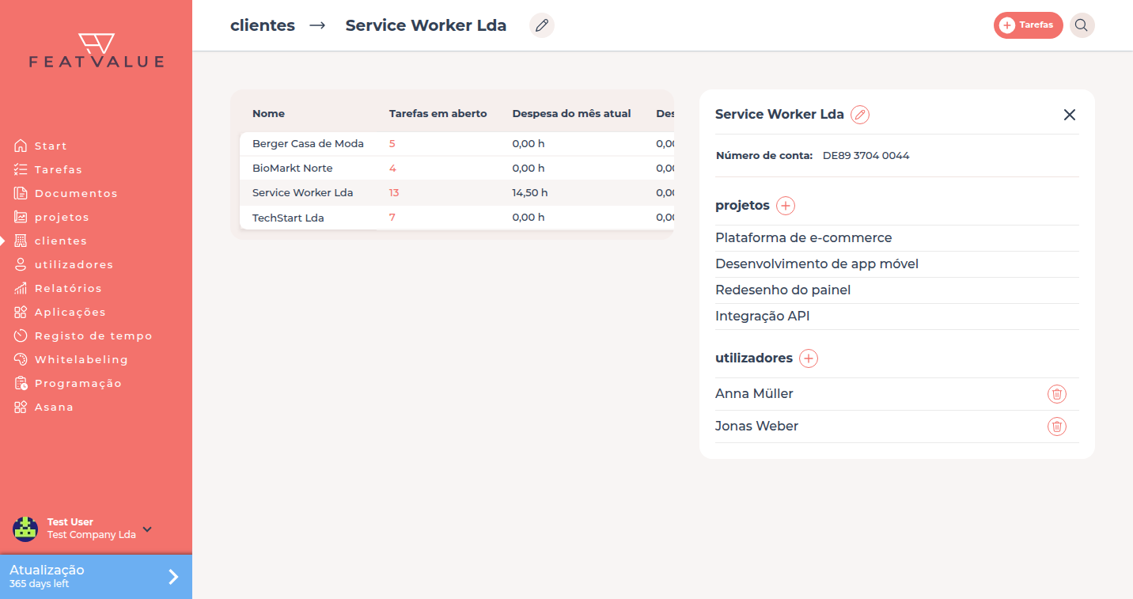This screenshot has width=1133, height=599.
Task: Click the Asana grid icon in sidebar
Action: [21, 407]
